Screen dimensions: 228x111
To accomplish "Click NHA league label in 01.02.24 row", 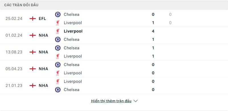I will (43, 35).
